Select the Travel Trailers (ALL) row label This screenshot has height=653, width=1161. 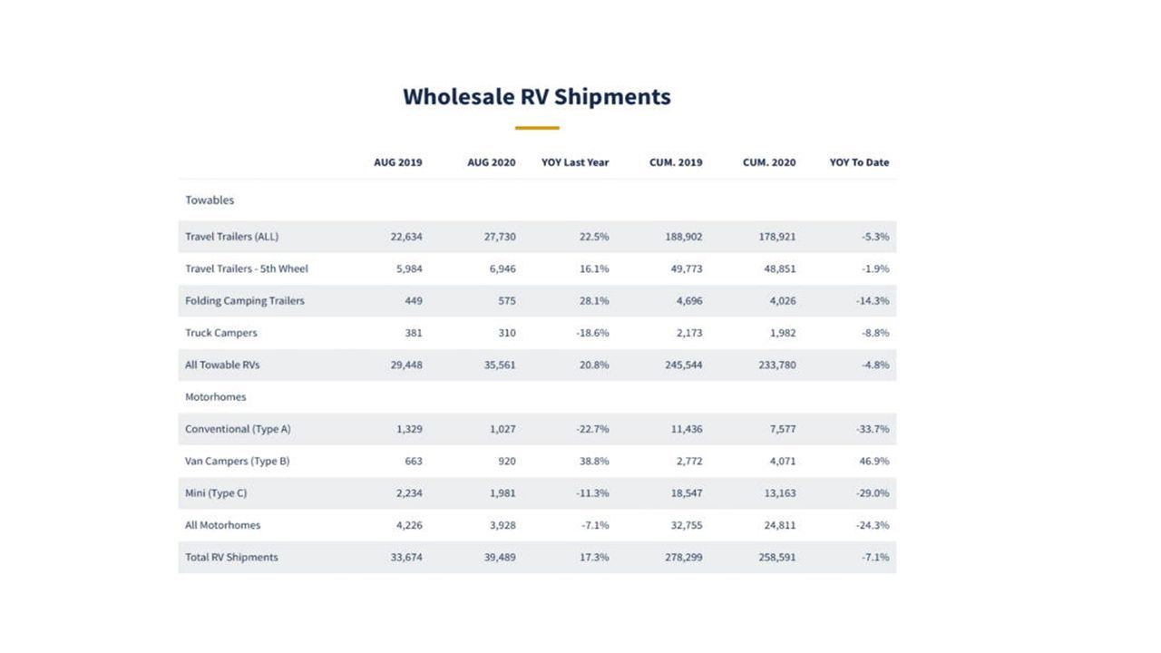(232, 237)
